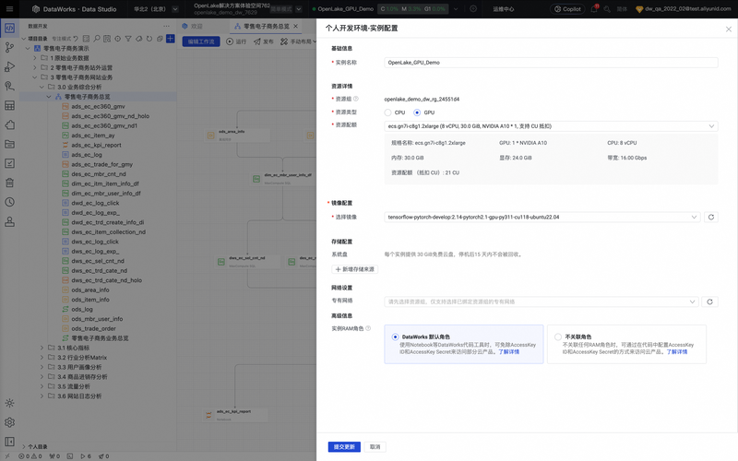Refresh the VPC list next to 专有网络
Viewport: 738px width, 461px height.
[x=709, y=301]
